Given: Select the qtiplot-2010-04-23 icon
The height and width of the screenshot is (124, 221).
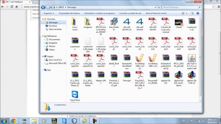Looking at the screenshot, I should coord(192,75).
